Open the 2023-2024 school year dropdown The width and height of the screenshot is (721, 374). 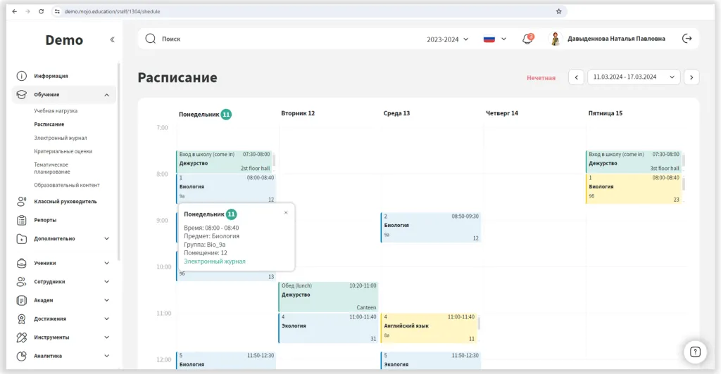[x=447, y=39]
